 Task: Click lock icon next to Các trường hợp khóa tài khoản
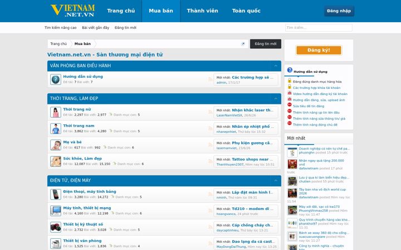(290, 87)
